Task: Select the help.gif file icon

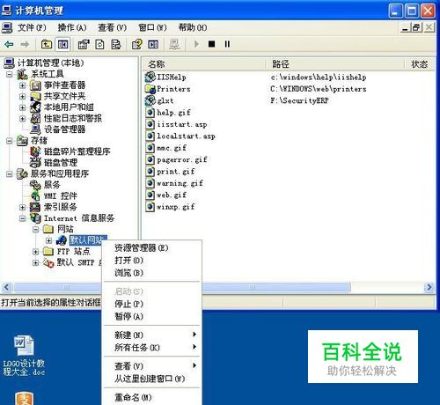Action: click(150, 113)
